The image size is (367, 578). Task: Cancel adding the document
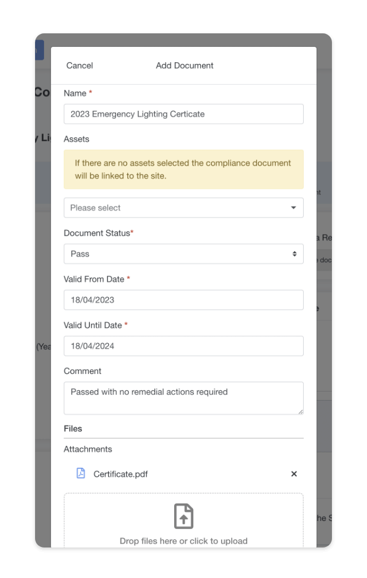pyautogui.click(x=79, y=66)
